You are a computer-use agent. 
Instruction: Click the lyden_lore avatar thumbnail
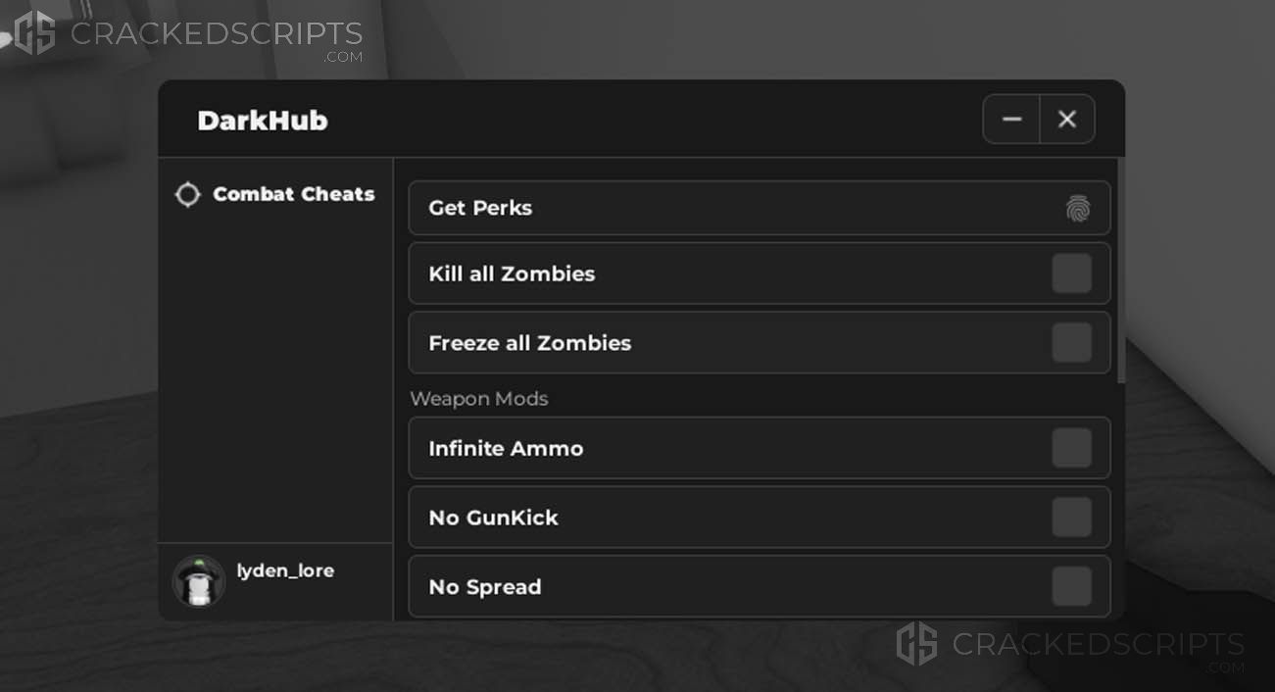199,582
